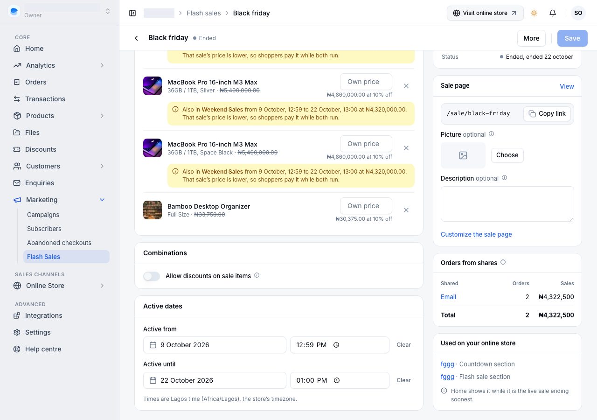Expand the Online Store submenu
Viewport: 597px width, 420px height.
(102, 286)
